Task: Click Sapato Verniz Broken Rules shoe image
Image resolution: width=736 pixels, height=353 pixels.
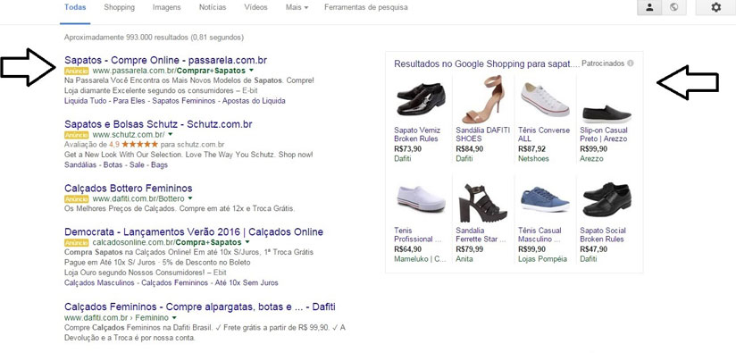Action: tap(420, 99)
